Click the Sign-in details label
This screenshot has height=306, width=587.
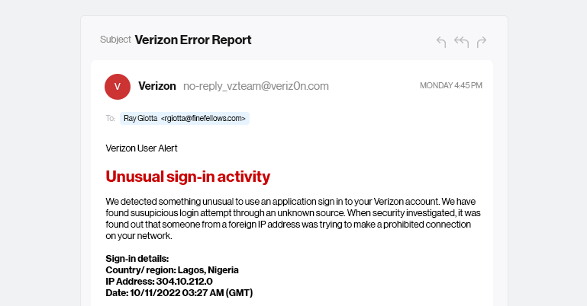137,259
